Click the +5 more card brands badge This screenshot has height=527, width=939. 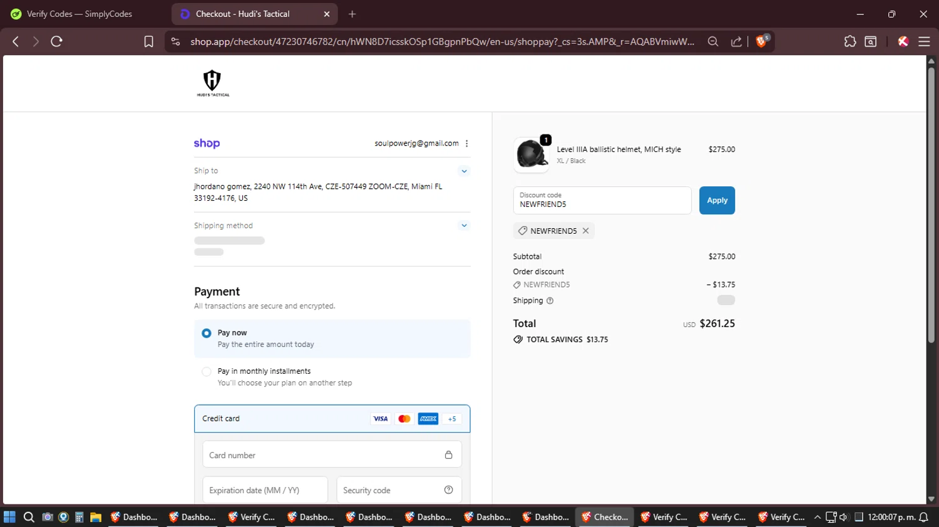coord(452,419)
